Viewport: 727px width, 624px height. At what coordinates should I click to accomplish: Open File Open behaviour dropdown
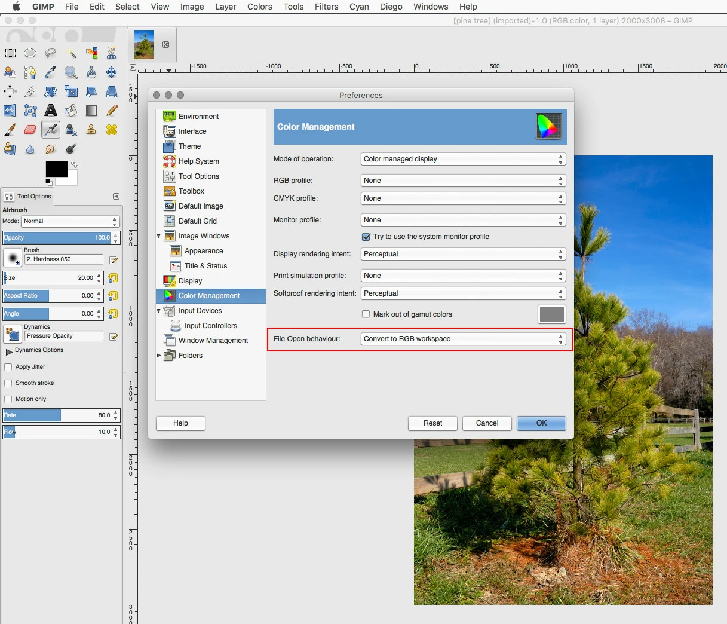point(464,339)
